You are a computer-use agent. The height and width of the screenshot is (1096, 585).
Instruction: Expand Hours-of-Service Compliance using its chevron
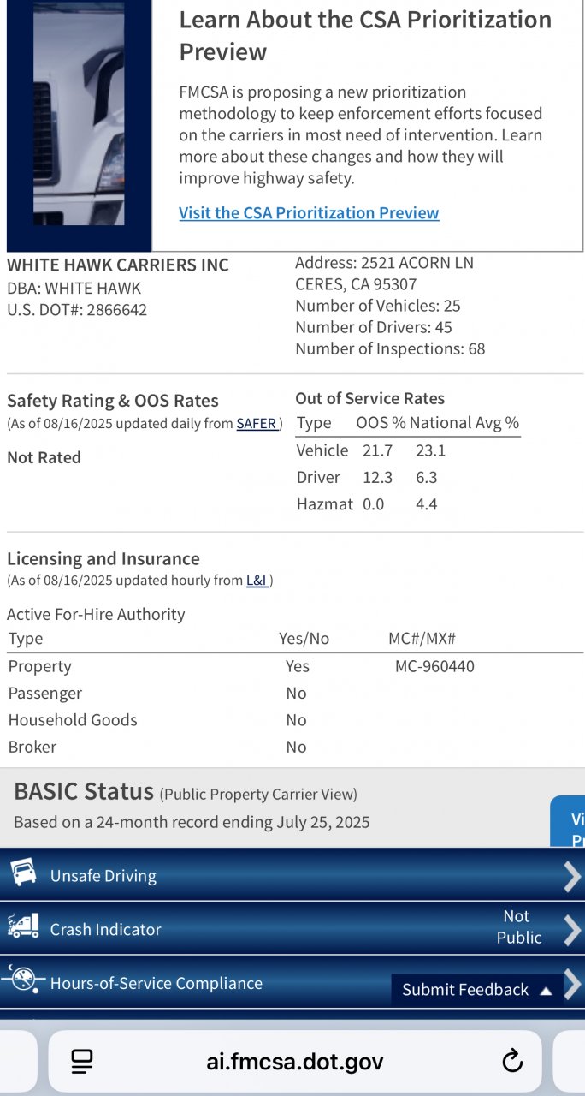pyautogui.click(x=573, y=982)
